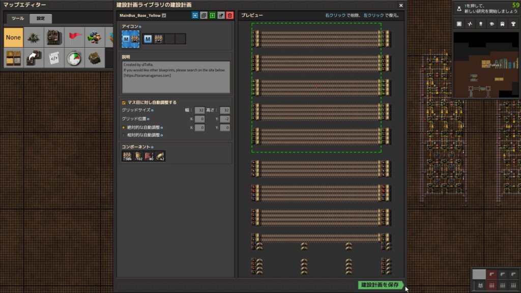The height and width of the screenshot is (293, 521).
Task: Change the second belt icon slot
Action: (x=159, y=39)
